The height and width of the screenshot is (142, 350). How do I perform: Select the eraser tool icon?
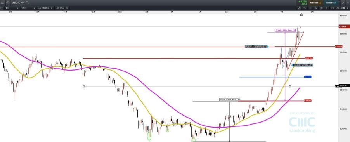(321, 8)
